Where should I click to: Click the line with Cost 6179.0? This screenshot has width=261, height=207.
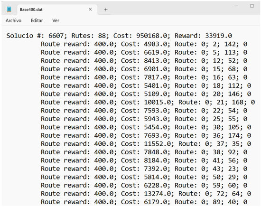click(144, 202)
